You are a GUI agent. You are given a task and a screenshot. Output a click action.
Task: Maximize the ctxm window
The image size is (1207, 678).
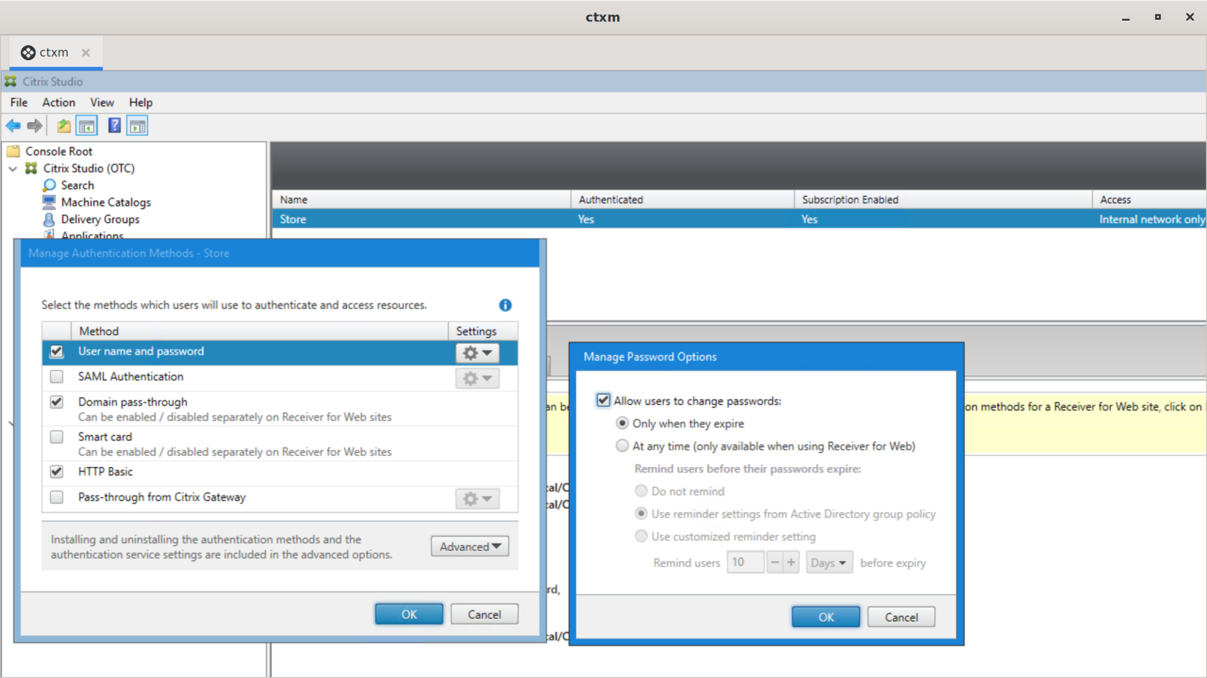[1157, 17]
